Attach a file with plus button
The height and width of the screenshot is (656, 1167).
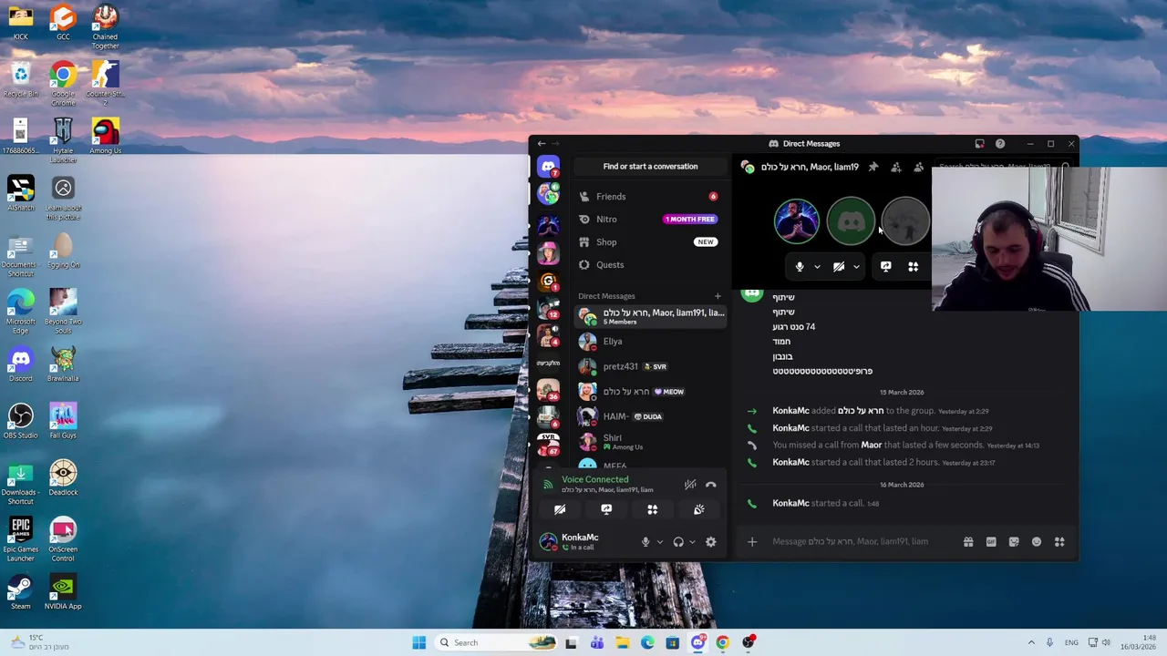point(752,542)
